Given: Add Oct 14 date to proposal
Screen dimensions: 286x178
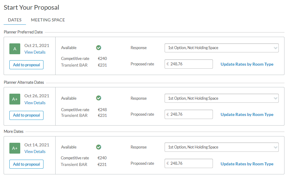Looking at the screenshot, I should tap(26, 164).
